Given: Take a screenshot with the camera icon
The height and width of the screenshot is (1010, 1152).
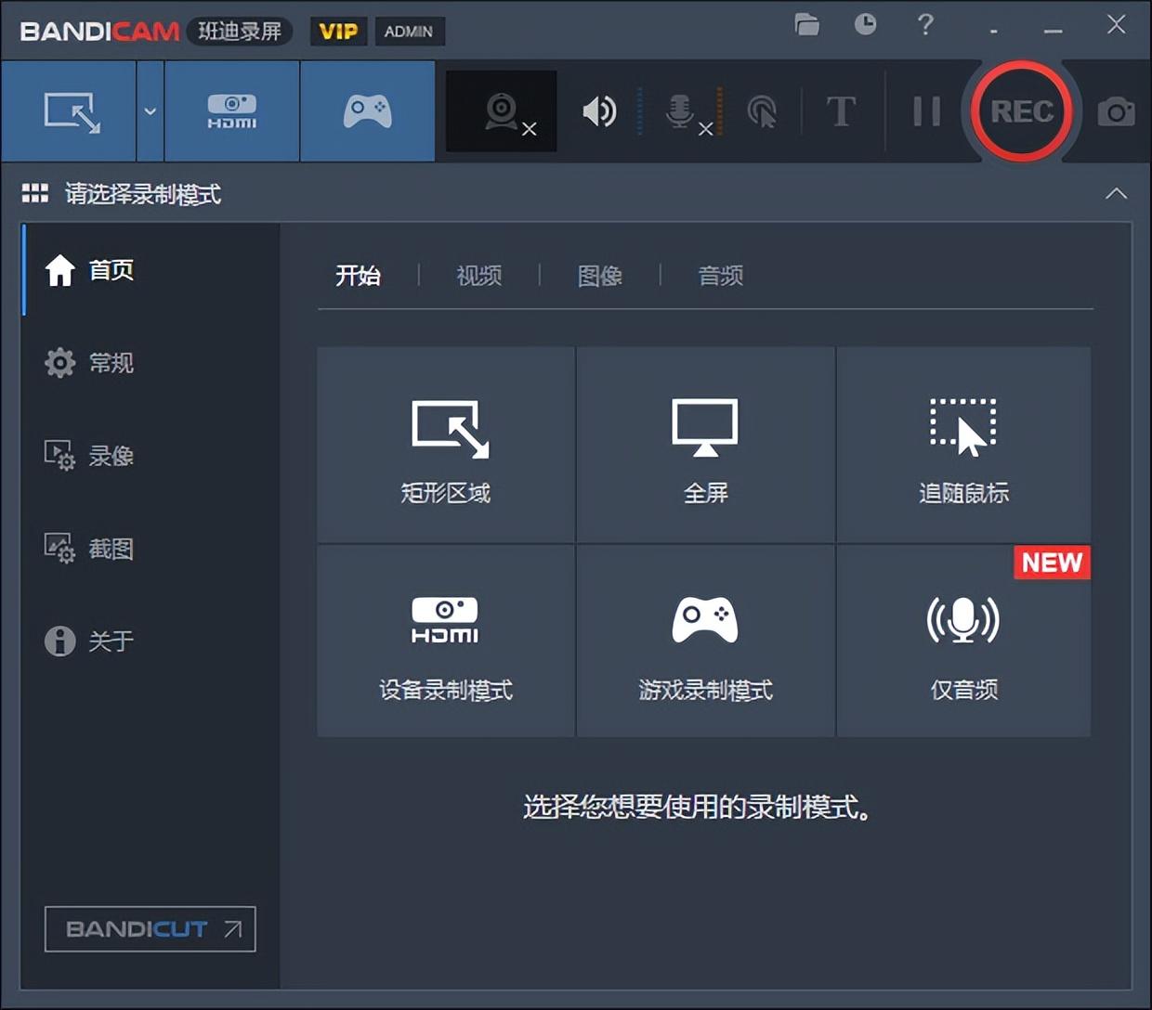Looking at the screenshot, I should (1116, 111).
